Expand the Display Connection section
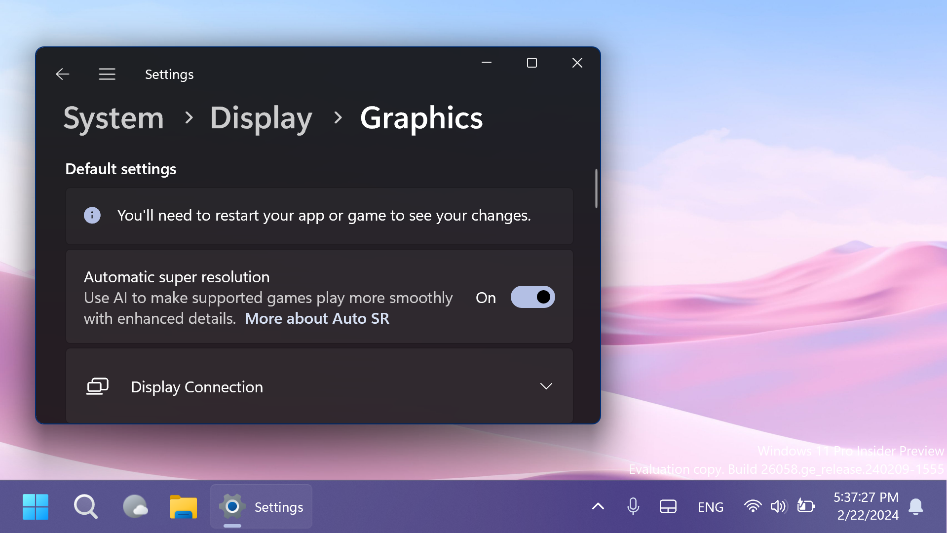 (x=546, y=386)
